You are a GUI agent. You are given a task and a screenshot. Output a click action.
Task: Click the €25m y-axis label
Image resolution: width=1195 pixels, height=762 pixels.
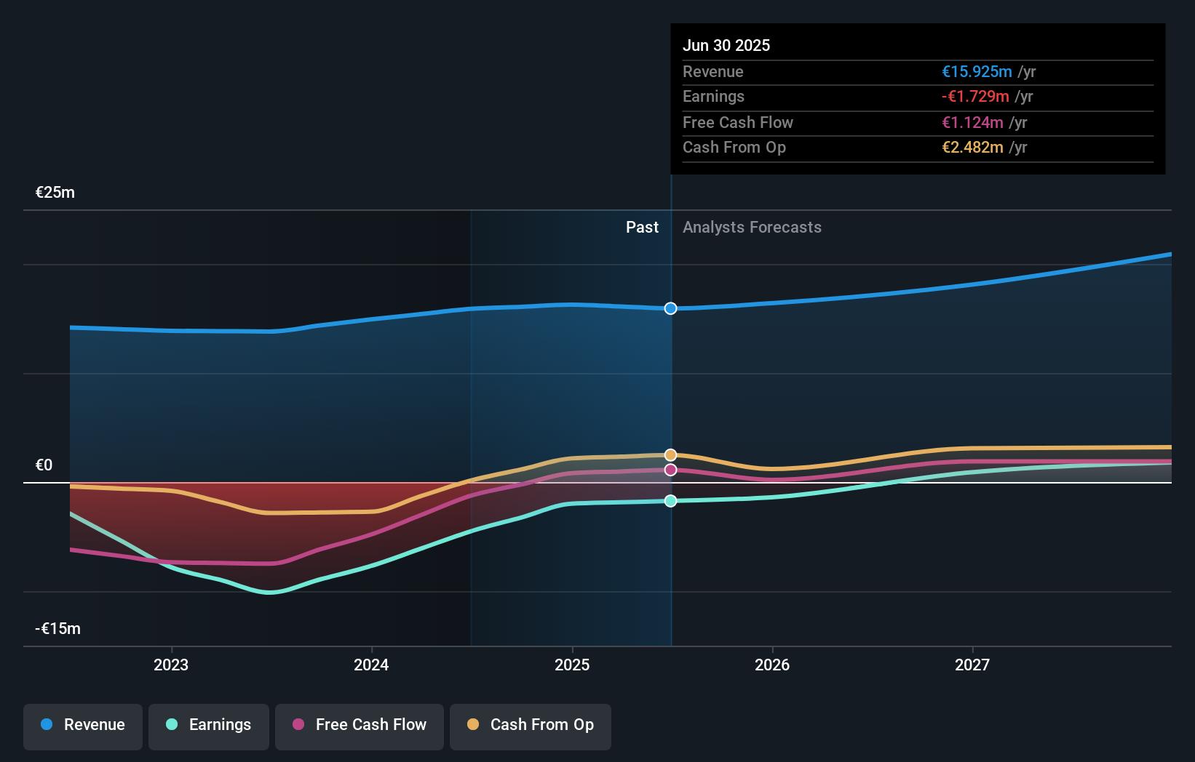point(55,193)
